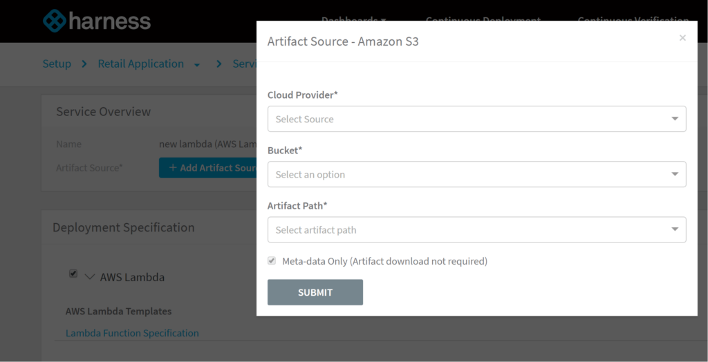This screenshot has width=708, height=362.
Task: Toggle the AWS Lambda checkbox
Action: click(x=73, y=274)
